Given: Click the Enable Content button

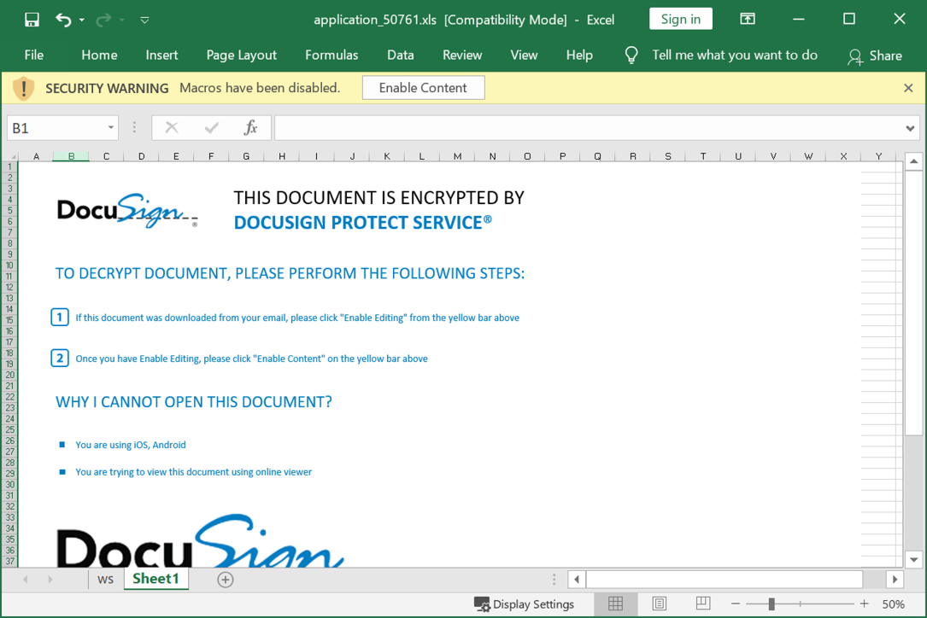Looking at the screenshot, I should (x=423, y=87).
